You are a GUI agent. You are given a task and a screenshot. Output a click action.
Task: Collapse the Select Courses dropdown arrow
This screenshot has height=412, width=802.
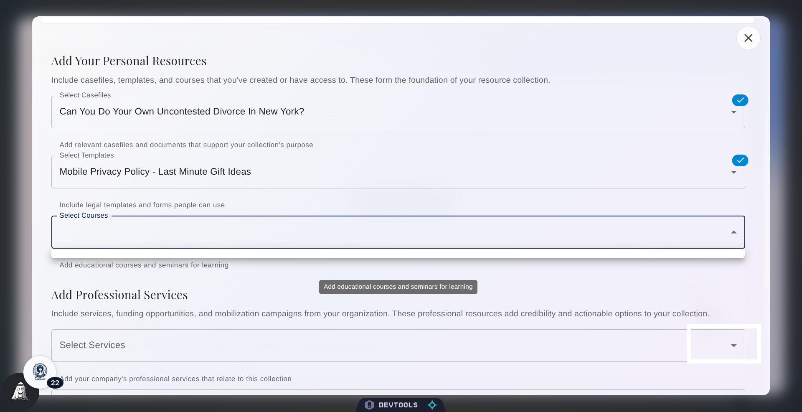[x=733, y=232]
